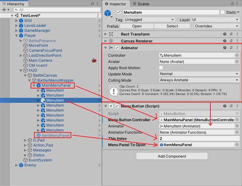This screenshot has width=242, height=186.
Task: Open Canvas Renderer preset icon
Action: [x=231, y=41]
